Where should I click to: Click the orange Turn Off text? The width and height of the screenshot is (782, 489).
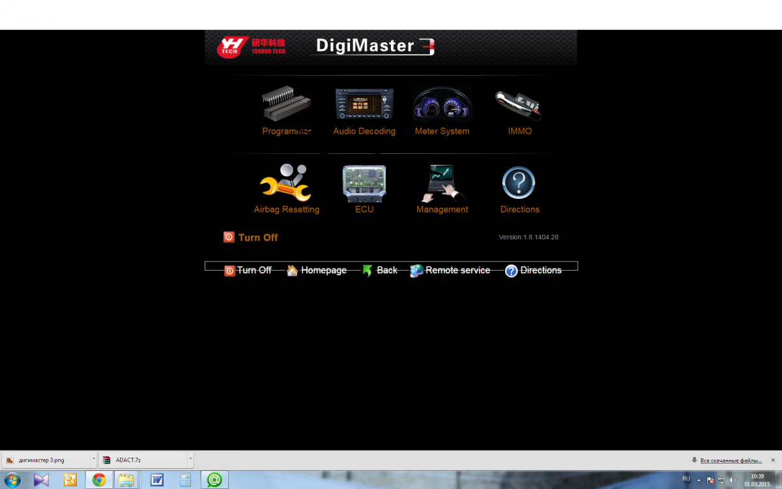[258, 237]
